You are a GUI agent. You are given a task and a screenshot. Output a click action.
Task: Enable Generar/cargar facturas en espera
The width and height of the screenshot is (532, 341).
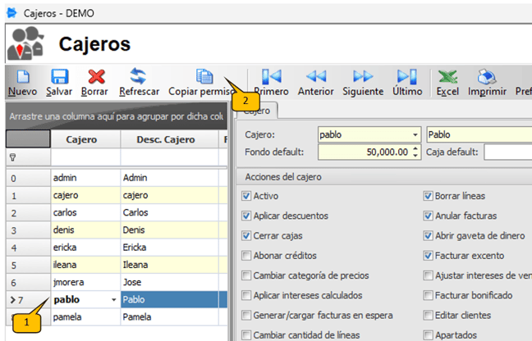pyautogui.click(x=246, y=316)
